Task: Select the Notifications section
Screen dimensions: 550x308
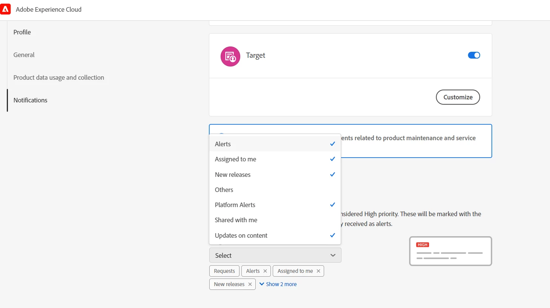Action: [x=31, y=100]
